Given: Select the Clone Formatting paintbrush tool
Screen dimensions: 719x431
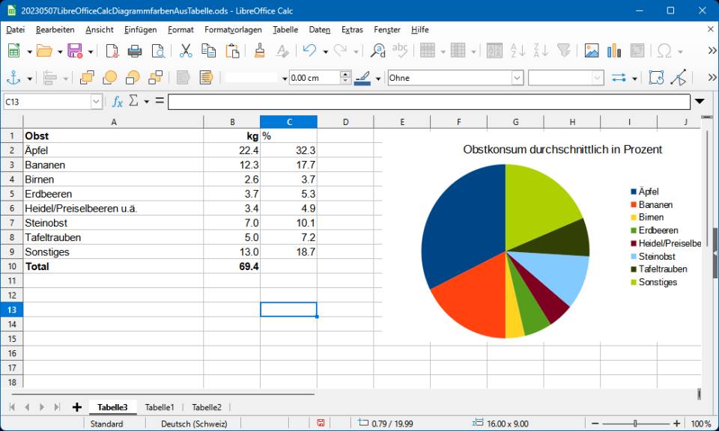Looking at the screenshot, I should [258, 52].
